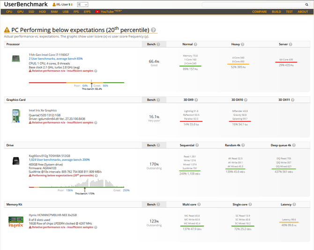Click Kxg60znv512g TOSHIBA 512GB drive name
The width and height of the screenshot is (314, 250).
pyautogui.click(x=50, y=156)
